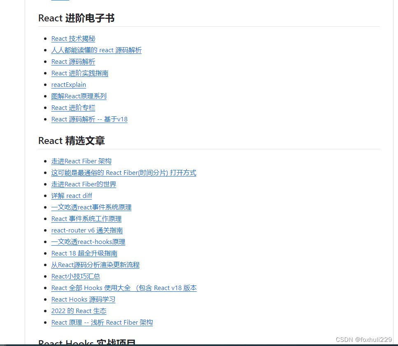The width and height of the screenshot is (398, 346).
Task: Open React 18 超全升级指南 article
Action: click(x=84, y=253)
